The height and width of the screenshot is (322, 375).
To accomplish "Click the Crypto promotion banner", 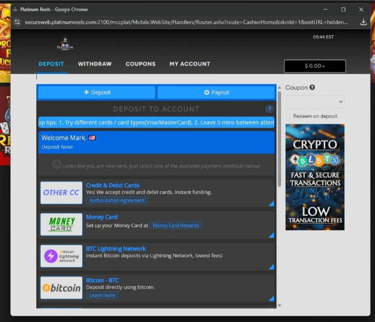I will [x=315, y=177].
